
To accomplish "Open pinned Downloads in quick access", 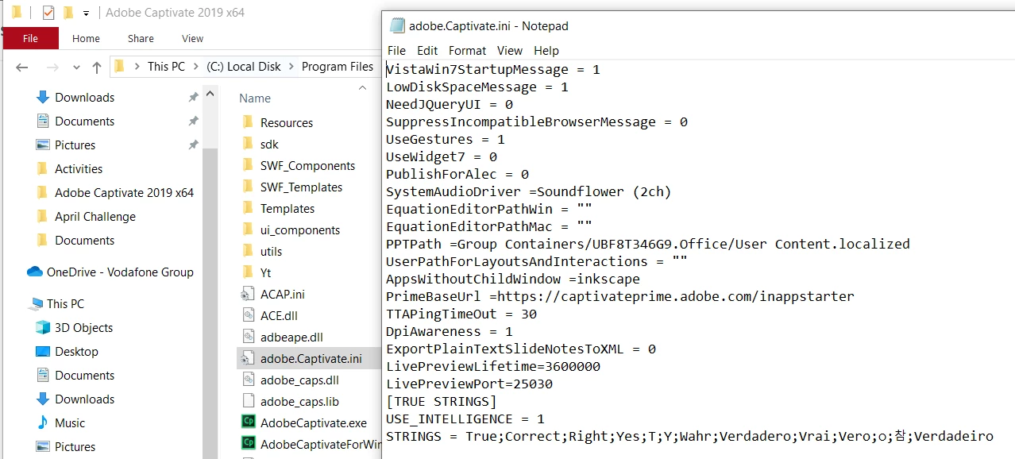I will click(84, 98).
